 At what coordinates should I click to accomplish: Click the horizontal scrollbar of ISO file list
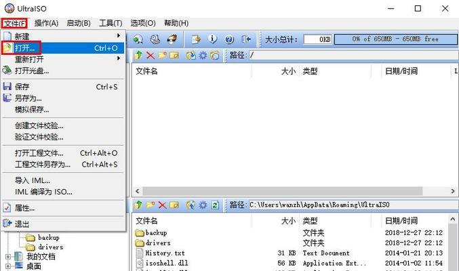point(283,191)
